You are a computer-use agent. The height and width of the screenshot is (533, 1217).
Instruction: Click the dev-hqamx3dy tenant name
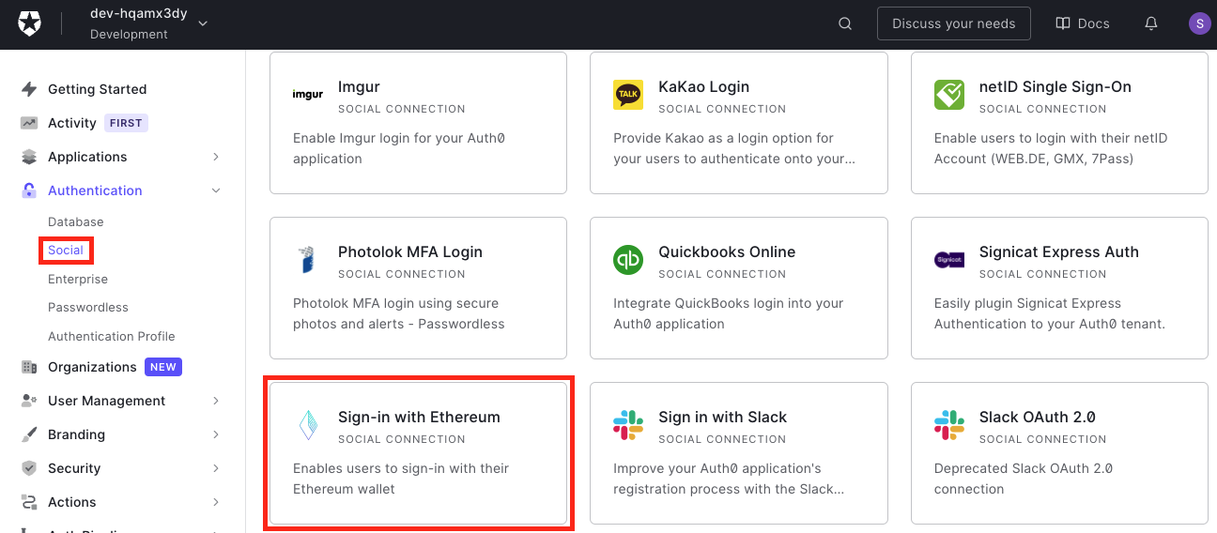[x=139, y=13]
